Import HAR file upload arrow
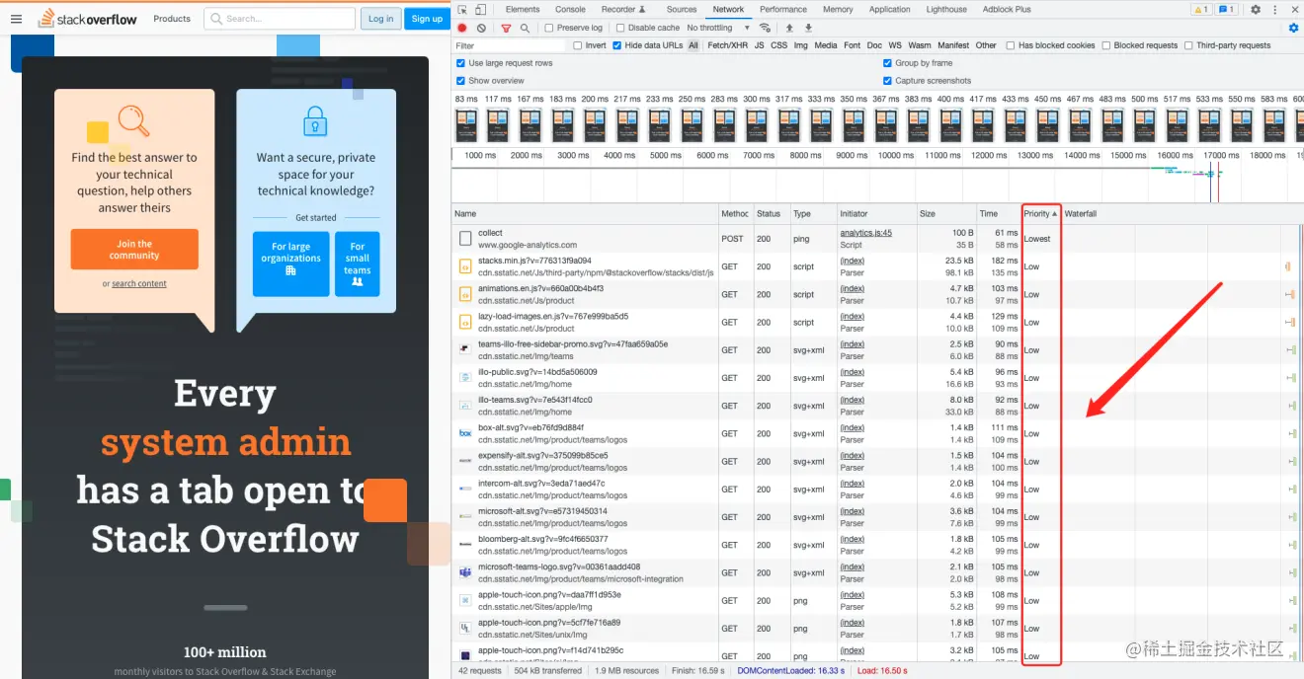Screen dimensions: 1304x679 pyautogui.click(x=789, y=28)
